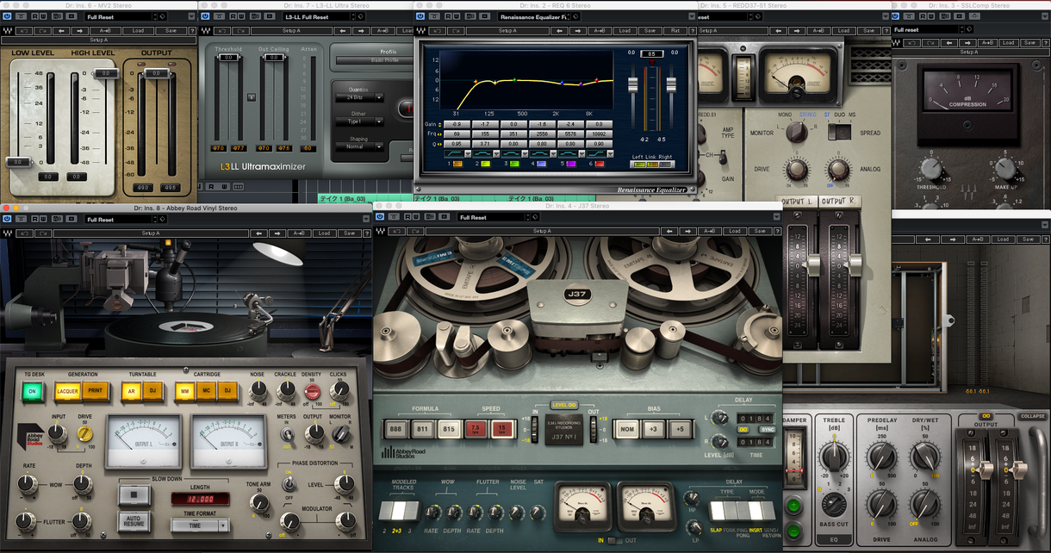Screen dimensions: 1051x553
Task: Click the L3-LL Threshold slider handle
Action: pyautogui.click(x=227, y=58)
